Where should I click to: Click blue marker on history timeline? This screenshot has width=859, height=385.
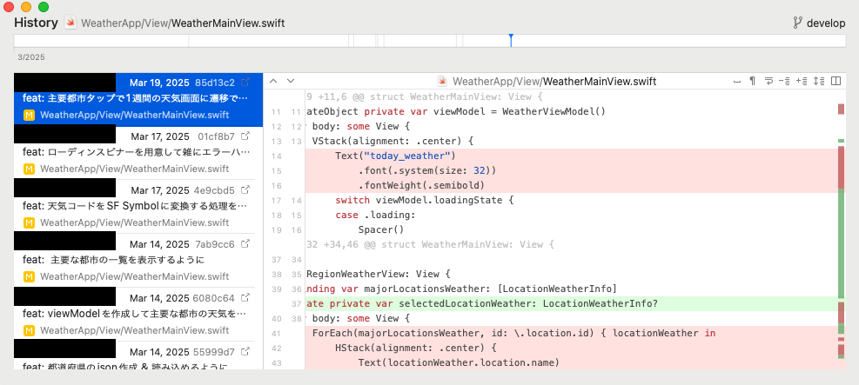(511, 40)
